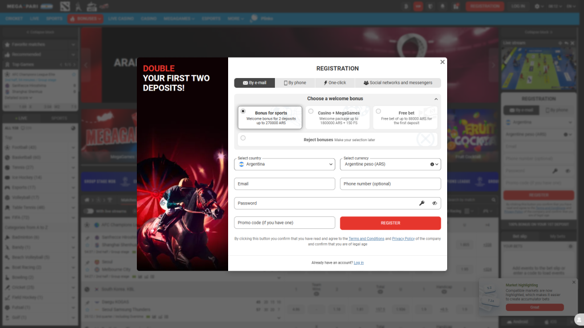This screenshot has height=328, width=584.
Task: Open the Argentine peso currency dropdown
Action: click(x=390, y=164)
